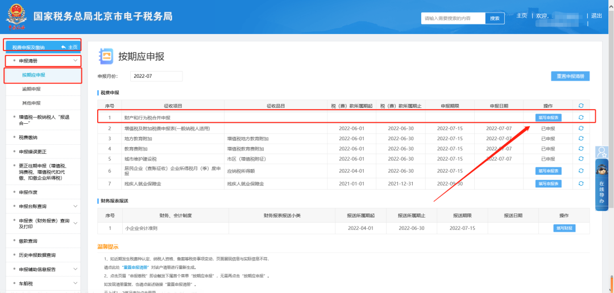The width and height of the screenshot is (614, 293).
Task: Refresh the 居民企业所得税 row status
Action: click(580, 170)
